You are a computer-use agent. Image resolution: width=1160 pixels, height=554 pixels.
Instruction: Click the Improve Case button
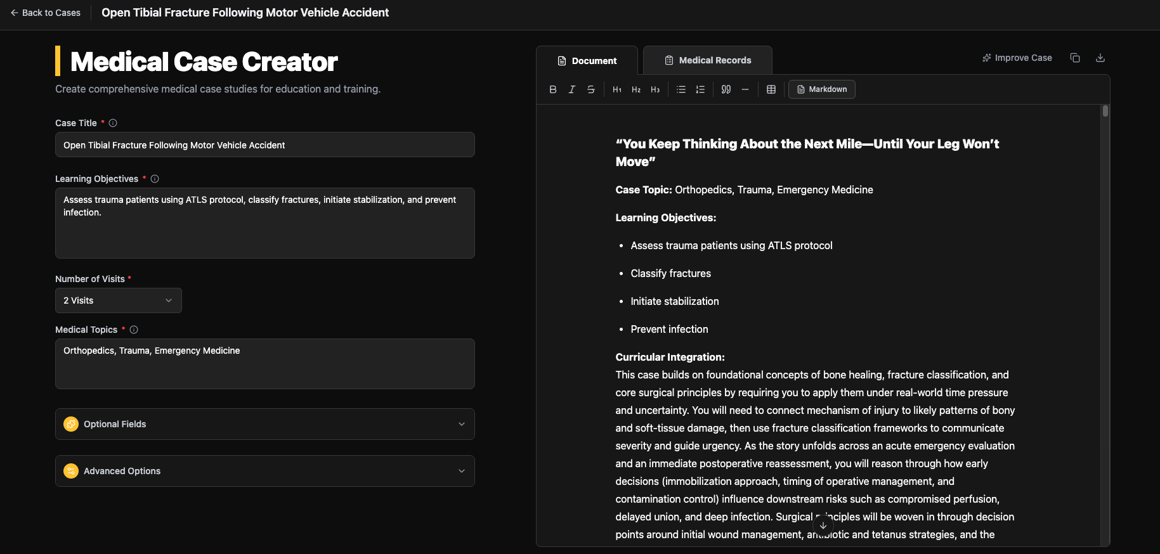point(1017,58)
